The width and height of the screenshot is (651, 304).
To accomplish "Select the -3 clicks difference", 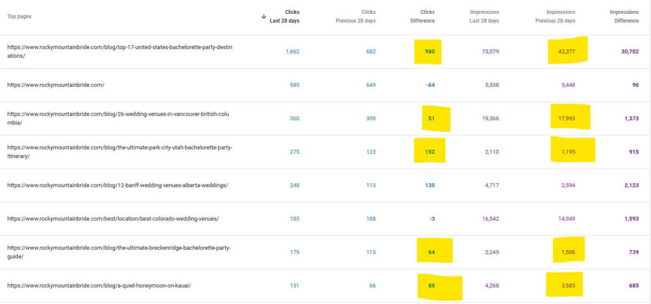I will coord(432,219).
